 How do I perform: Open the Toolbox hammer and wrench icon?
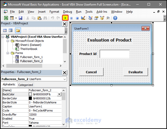pos(108,18)
